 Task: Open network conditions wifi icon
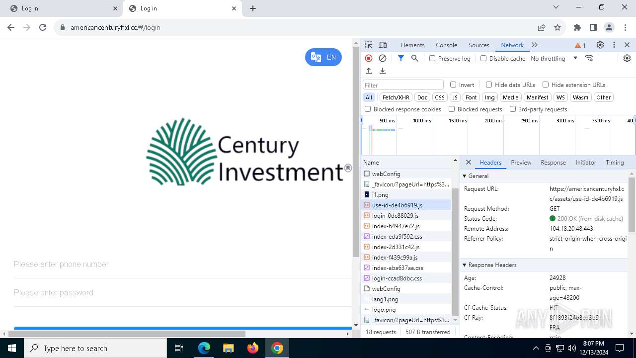(x=589, y=58)
